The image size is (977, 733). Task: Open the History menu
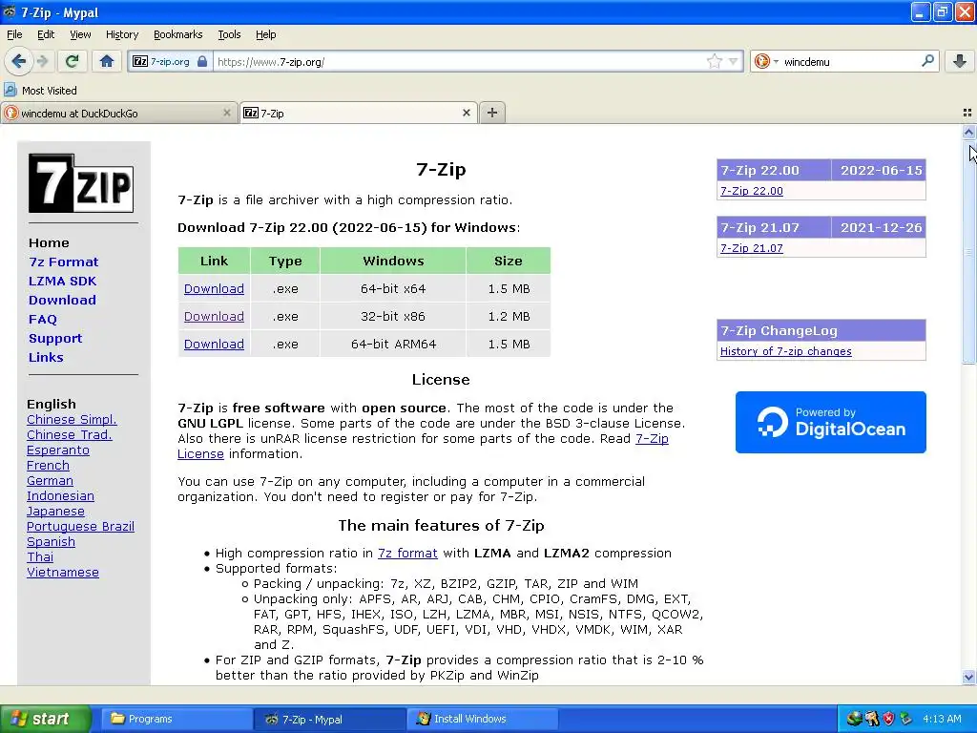121,34
